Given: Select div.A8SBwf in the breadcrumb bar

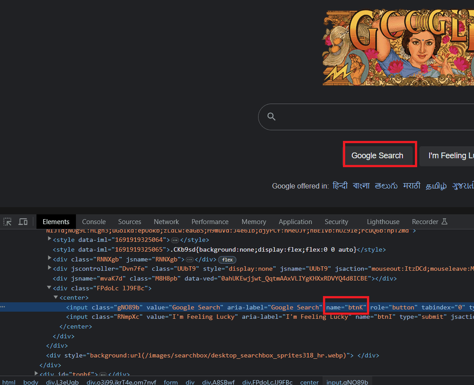Looking at the screenshot, I should tap(218, 382).
